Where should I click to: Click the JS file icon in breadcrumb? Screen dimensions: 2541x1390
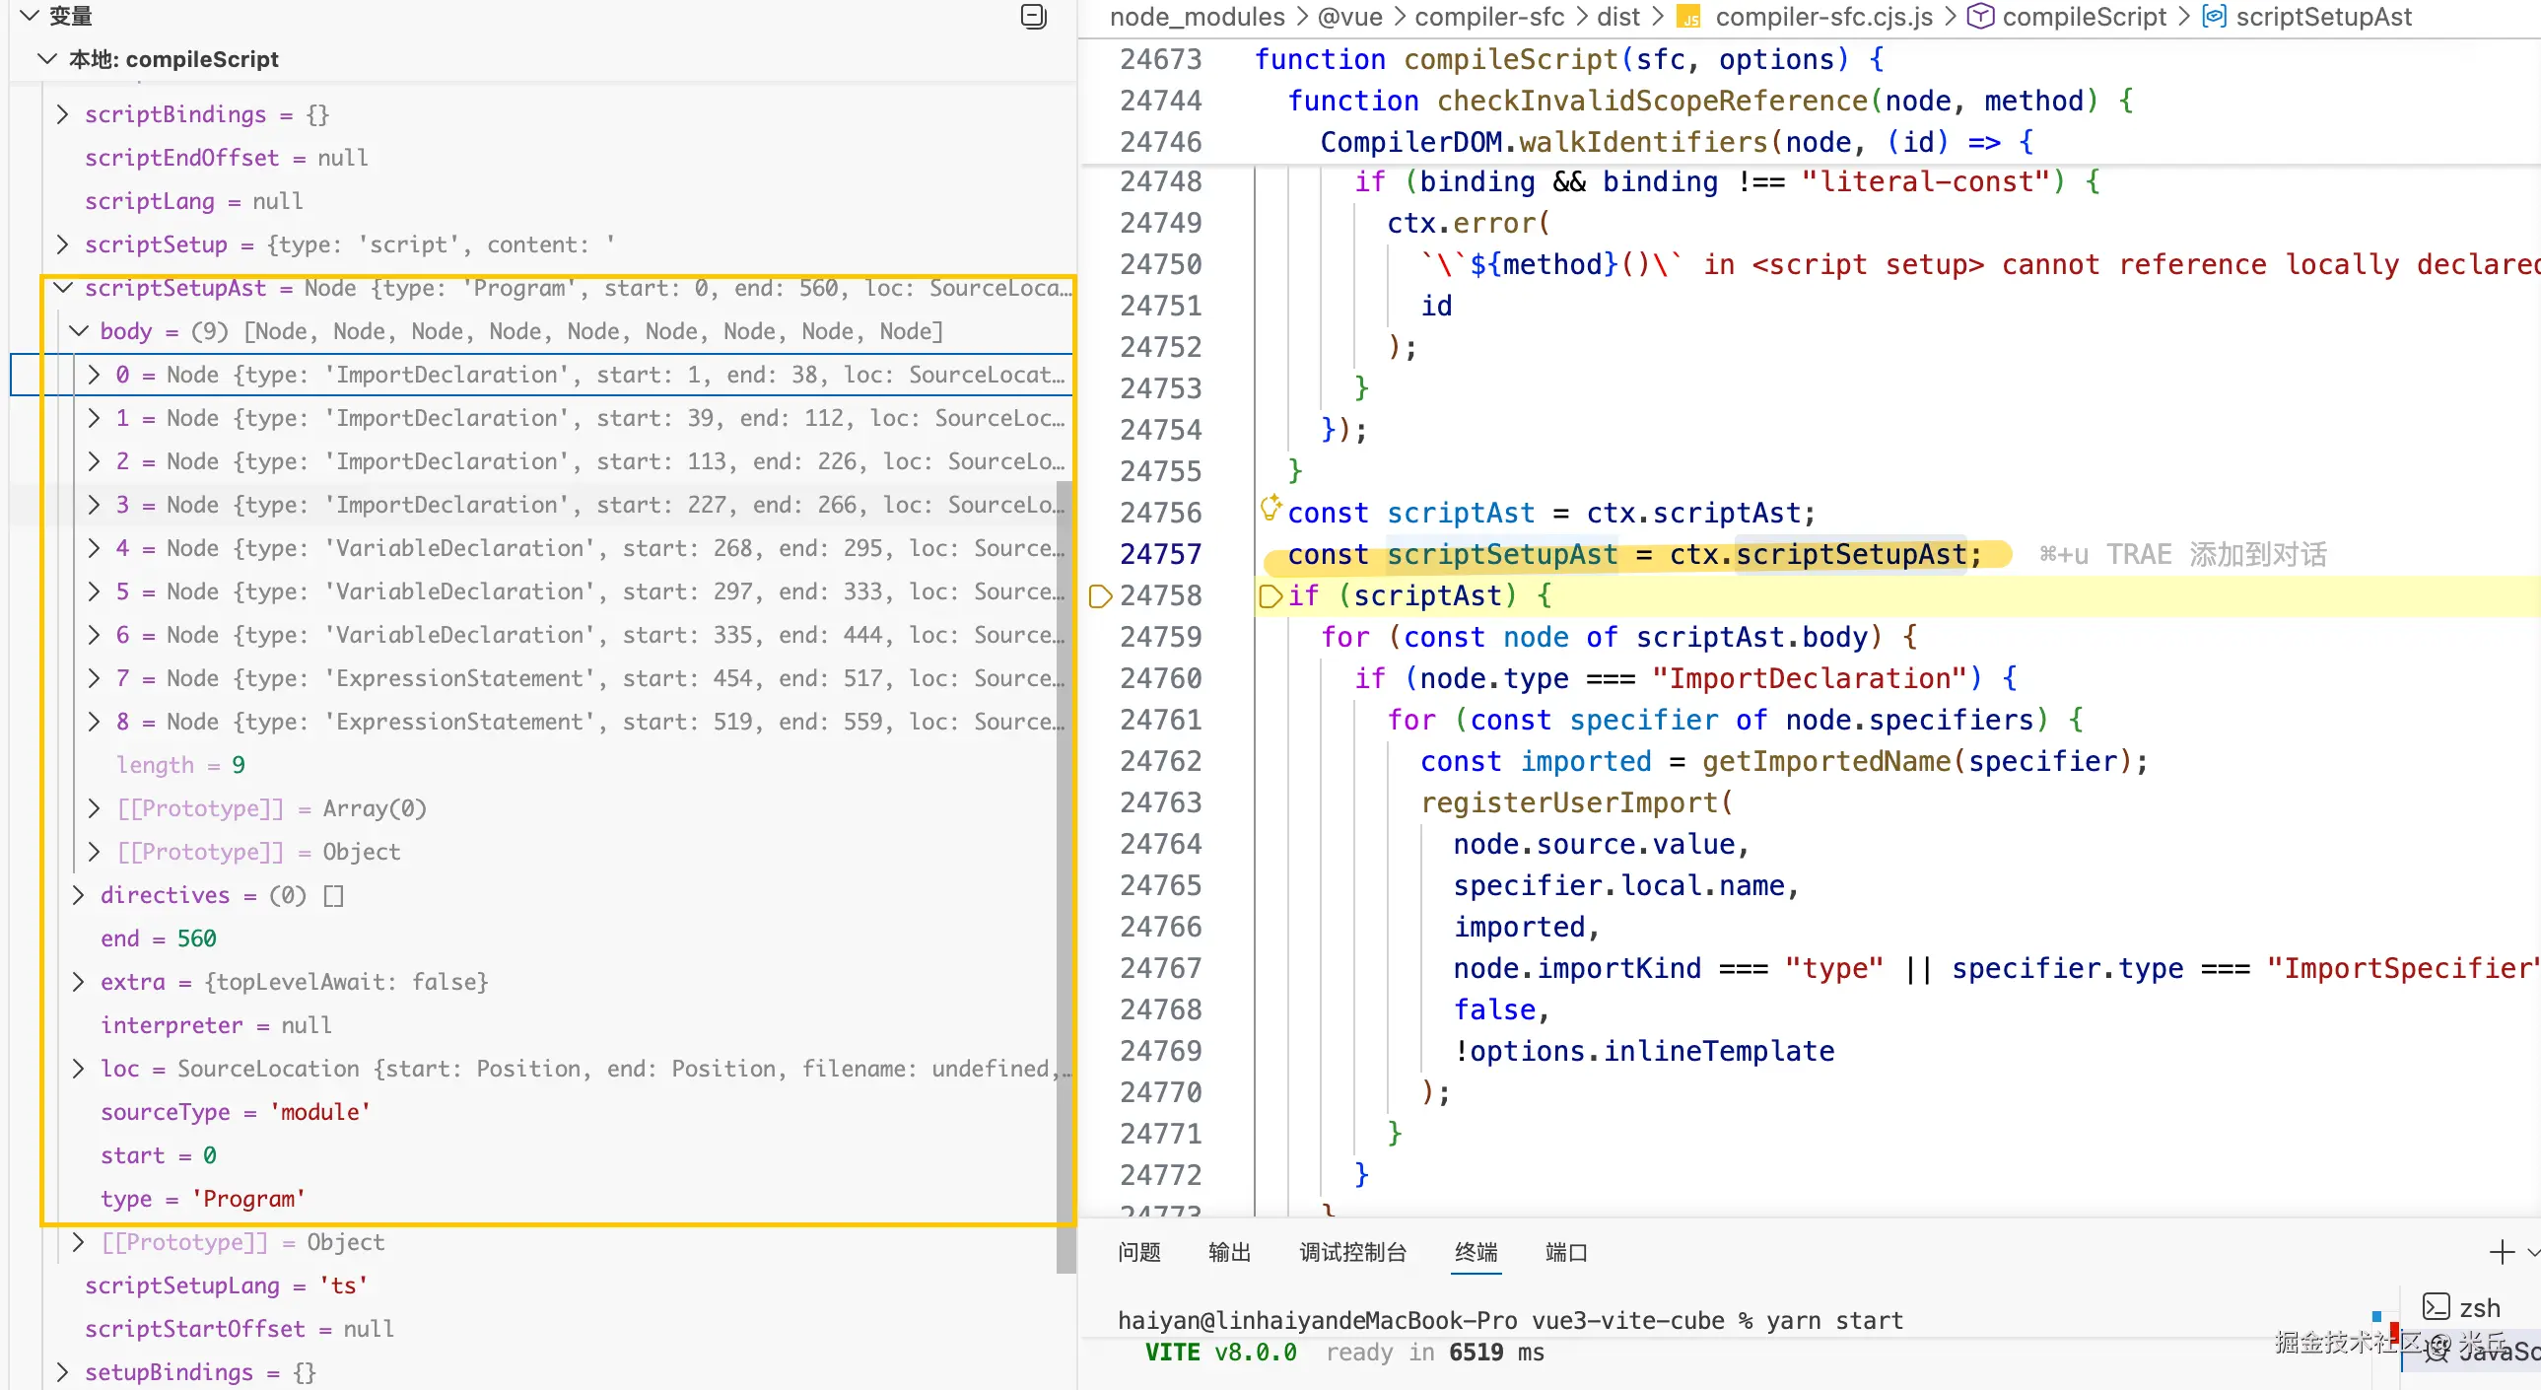[x=1689, y=17]
